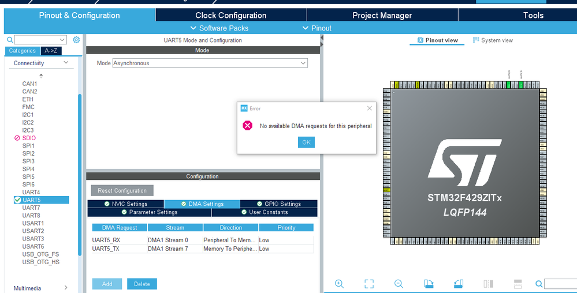The width and height of the screenshot is (577, 293).
Task: Click OK in the Error dialog
Action: (x=306, y=142)
